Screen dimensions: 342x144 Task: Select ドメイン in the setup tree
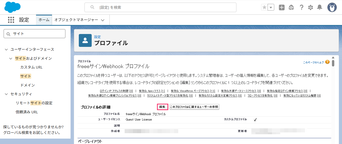click(28, 85)
